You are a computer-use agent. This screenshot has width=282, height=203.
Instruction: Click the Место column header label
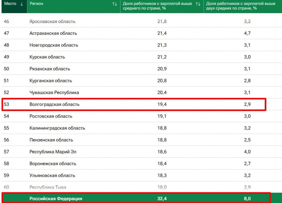(x=10, y=4)
